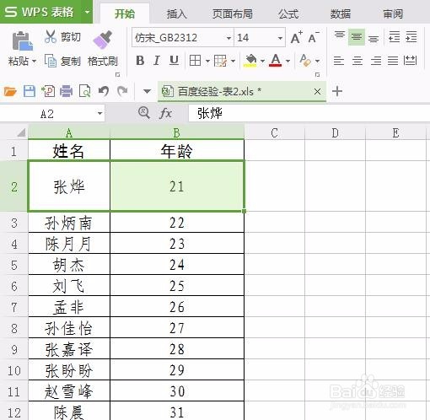Apply cell borders icon

tap(196, 61)
